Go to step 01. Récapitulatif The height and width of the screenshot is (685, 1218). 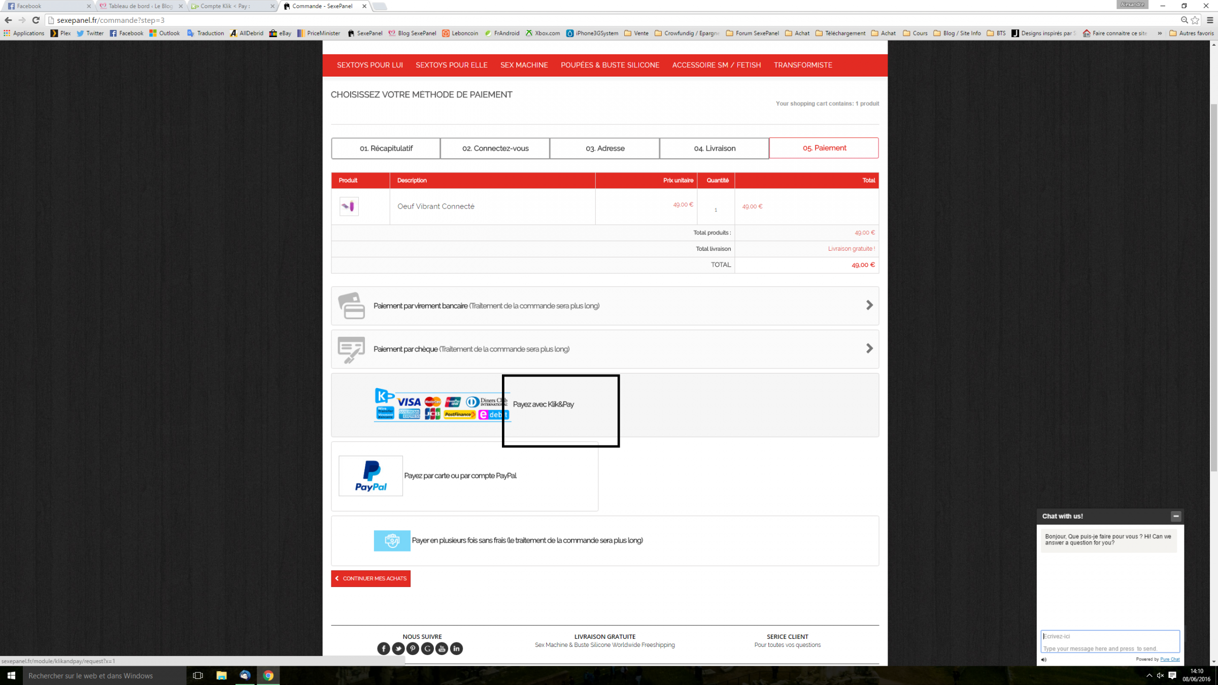click(x=386, y=148)
